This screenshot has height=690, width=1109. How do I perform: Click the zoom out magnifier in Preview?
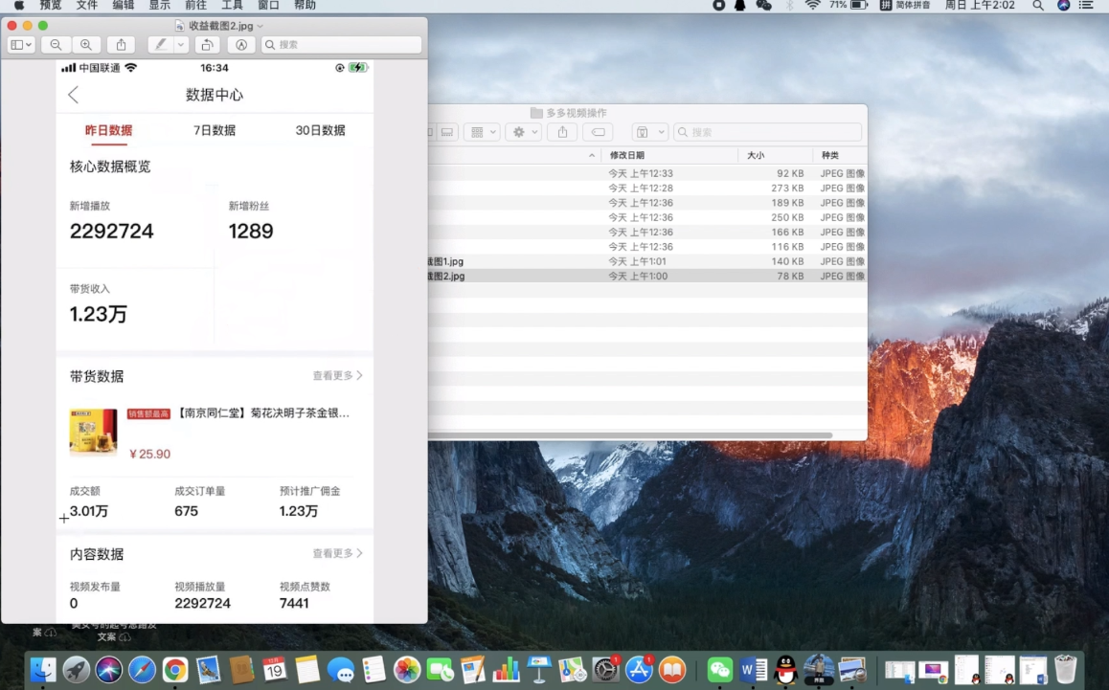[56, 45]
